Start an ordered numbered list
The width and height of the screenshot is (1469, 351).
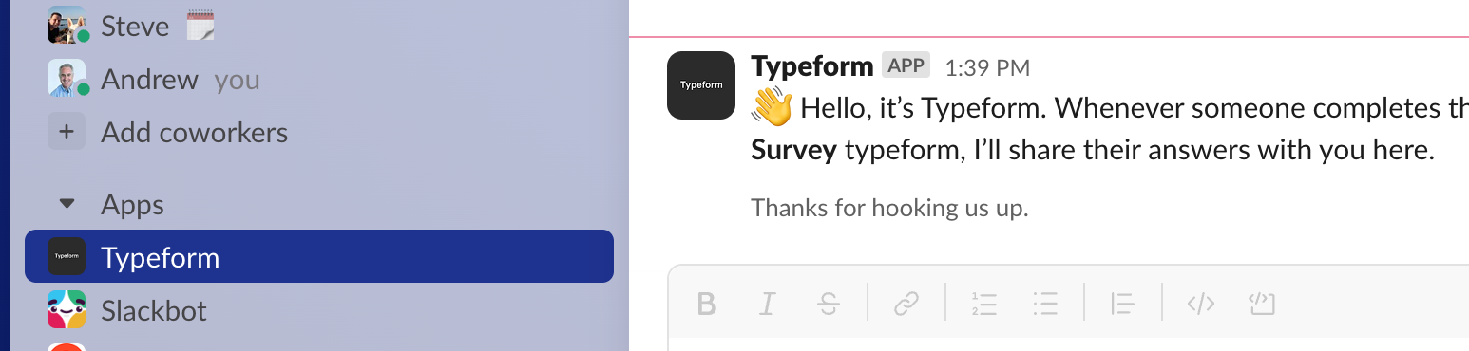984,304
